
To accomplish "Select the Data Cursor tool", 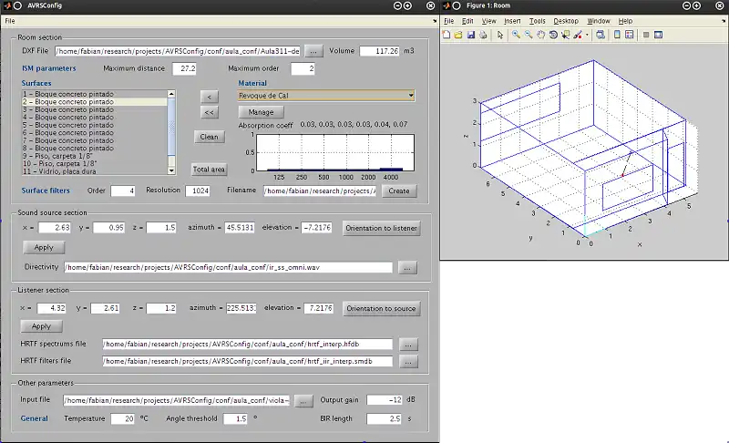I will 565,35.
